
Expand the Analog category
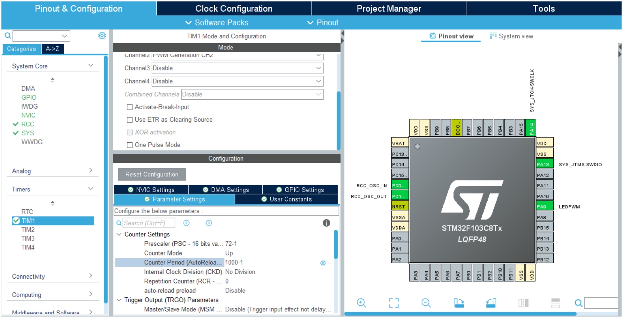point(91,170)
